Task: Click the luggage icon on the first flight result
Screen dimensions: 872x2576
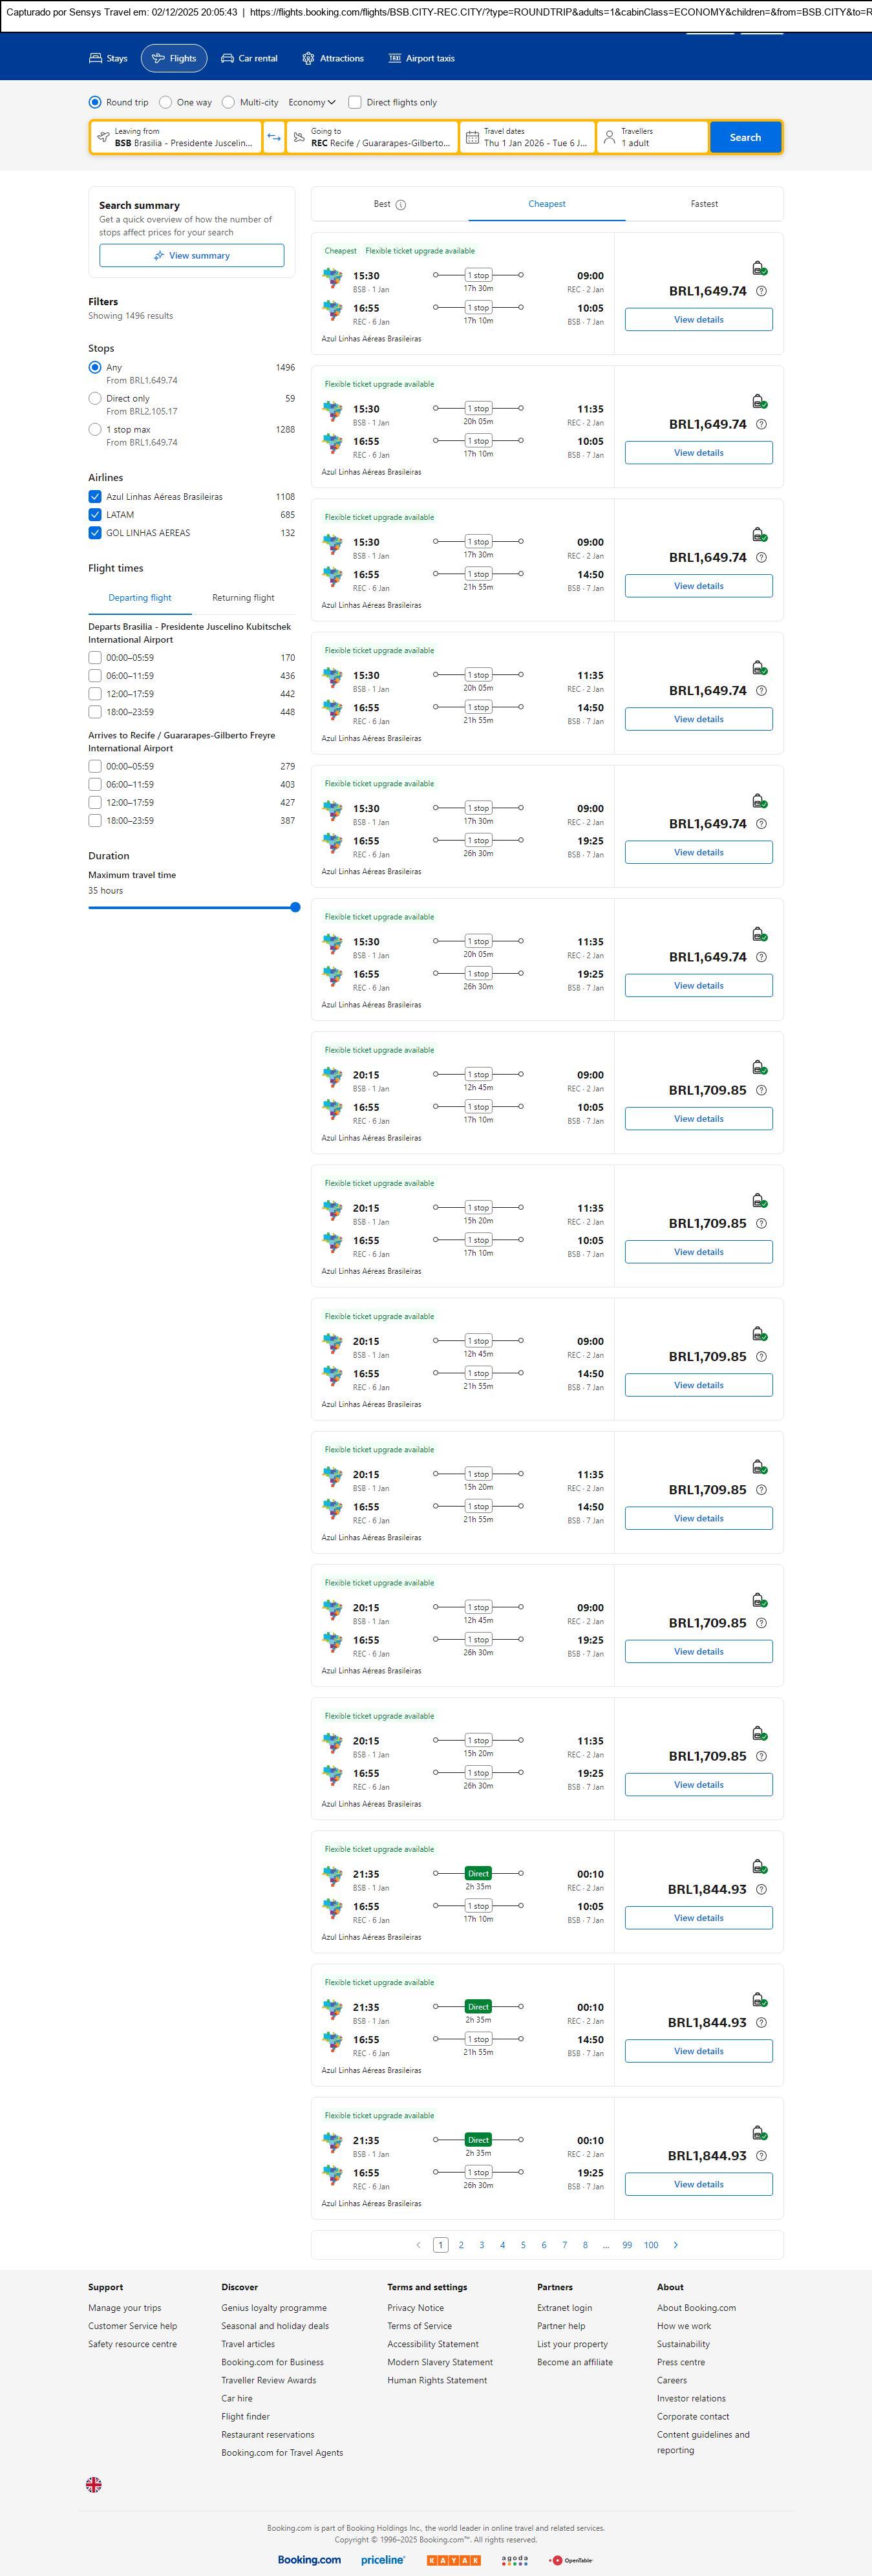Action: click(x=759, y=268)
